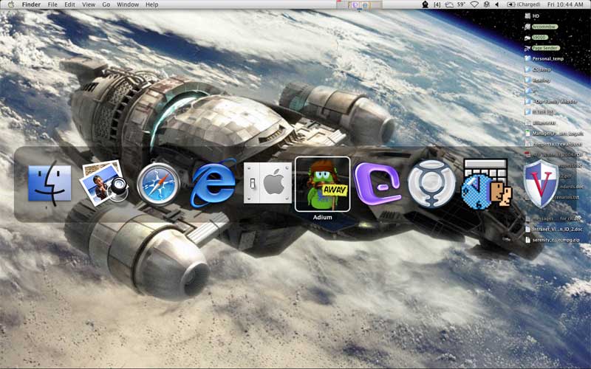Click the battery Charged indicator
591x369 pixels.
coord(524,4)
